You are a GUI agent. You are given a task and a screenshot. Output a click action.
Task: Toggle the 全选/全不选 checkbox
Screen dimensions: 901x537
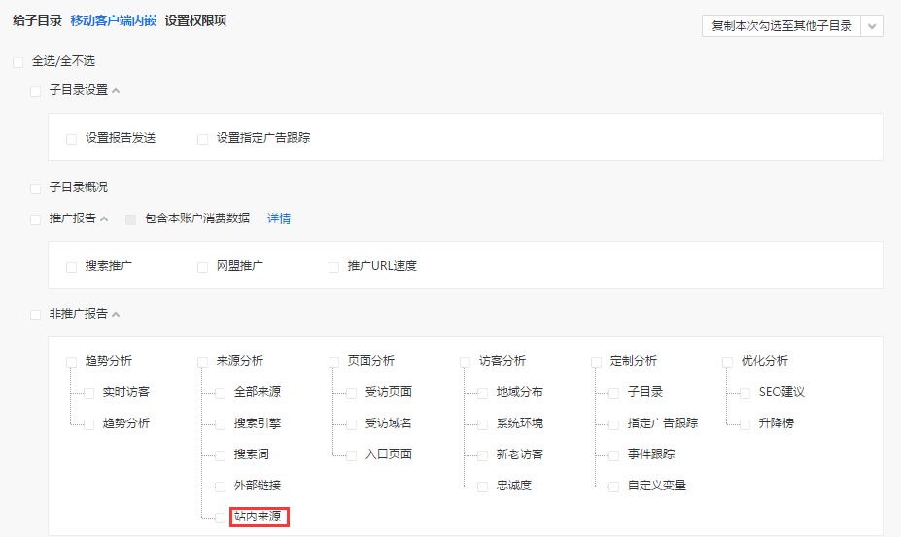18,62
